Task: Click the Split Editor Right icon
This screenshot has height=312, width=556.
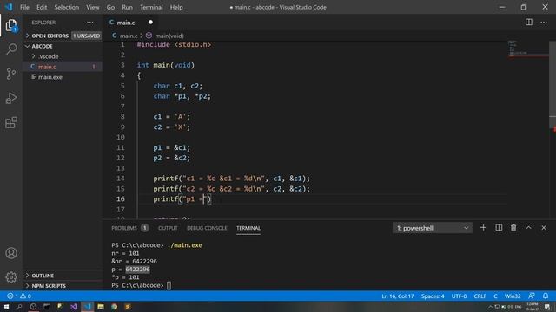Action: tap(529, 23)
